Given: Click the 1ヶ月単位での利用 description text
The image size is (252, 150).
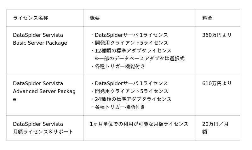Looking at the screenshot, I should (x=139, y=124).
